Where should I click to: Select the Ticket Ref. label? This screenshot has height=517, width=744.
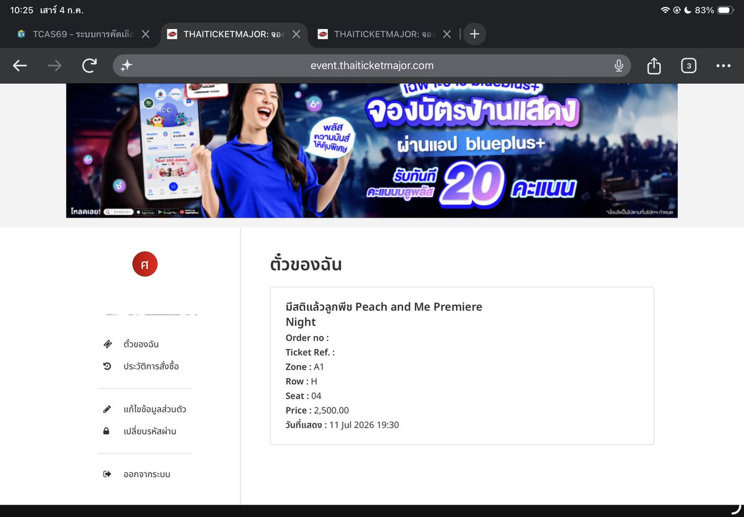click(x=310, y=352)
